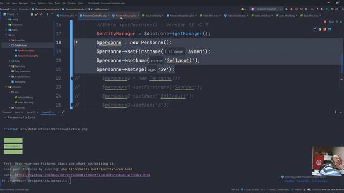
Task: Click the collapse all icon in Project panel
Action: [41, 14]
